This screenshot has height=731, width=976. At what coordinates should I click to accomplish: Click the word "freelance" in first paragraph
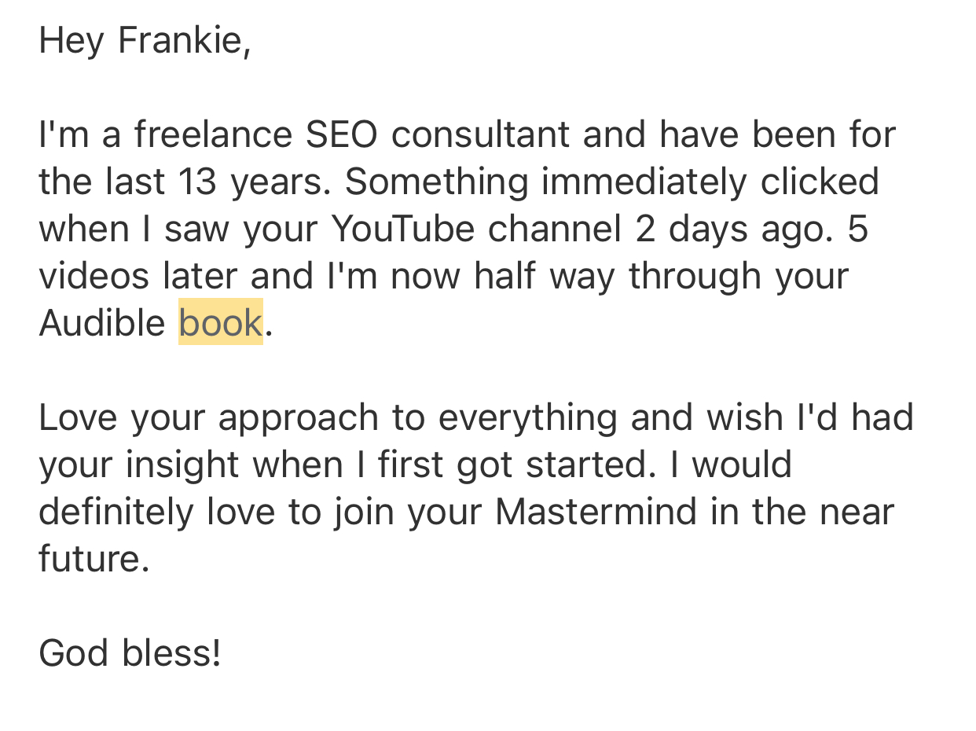pos(212,134)
